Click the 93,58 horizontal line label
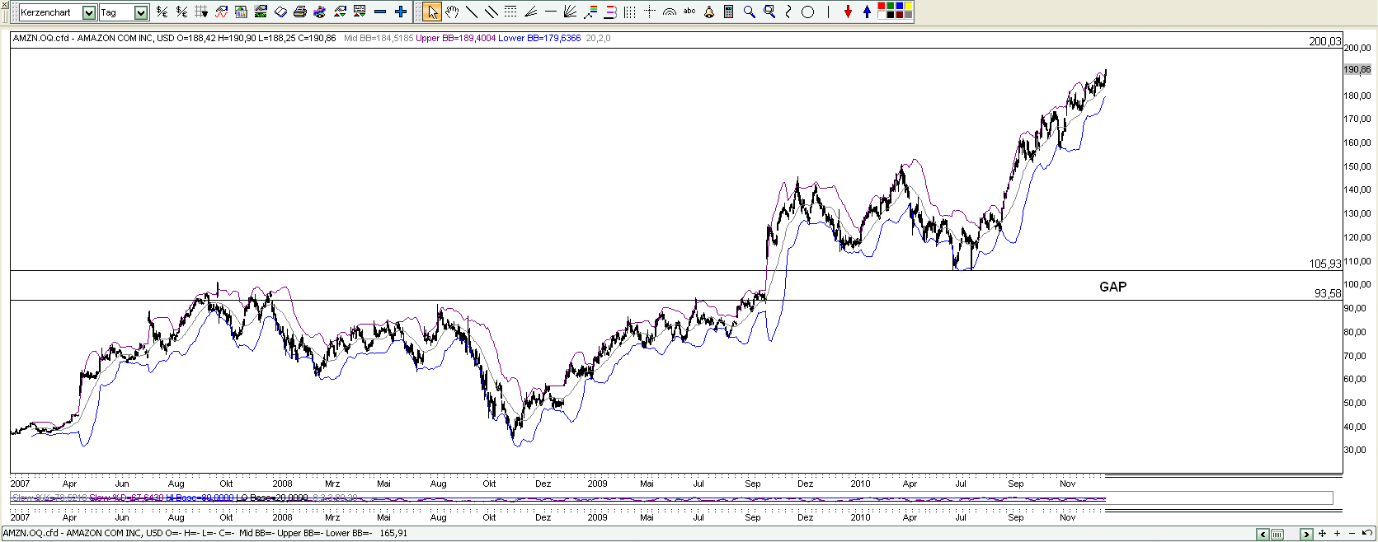 pyautogui.click(x=1328, y=293)
